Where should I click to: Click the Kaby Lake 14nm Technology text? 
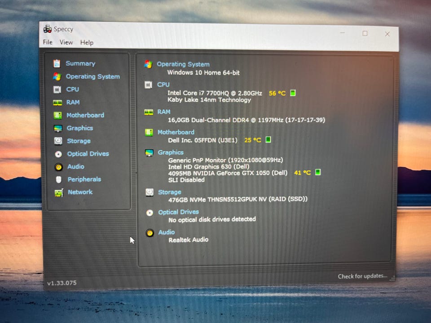pyautogui.click(x=209, y=100)
